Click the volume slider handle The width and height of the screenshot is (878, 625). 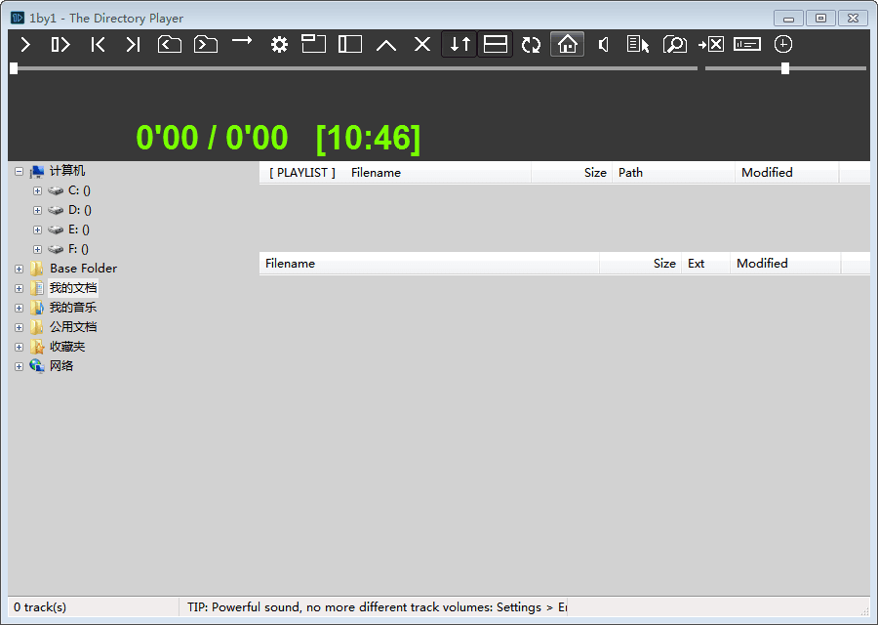pyautogui.click(x=785, y=68)
